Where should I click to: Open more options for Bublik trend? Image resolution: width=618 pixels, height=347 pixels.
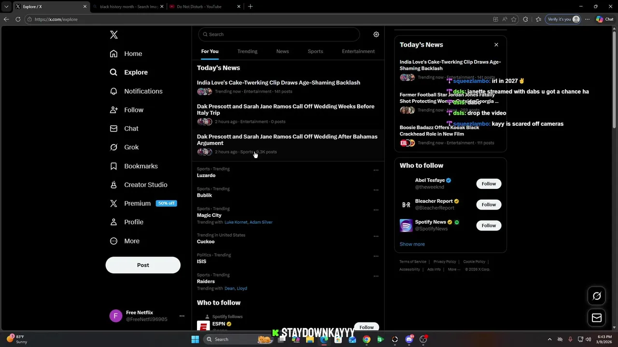[376, 189]
